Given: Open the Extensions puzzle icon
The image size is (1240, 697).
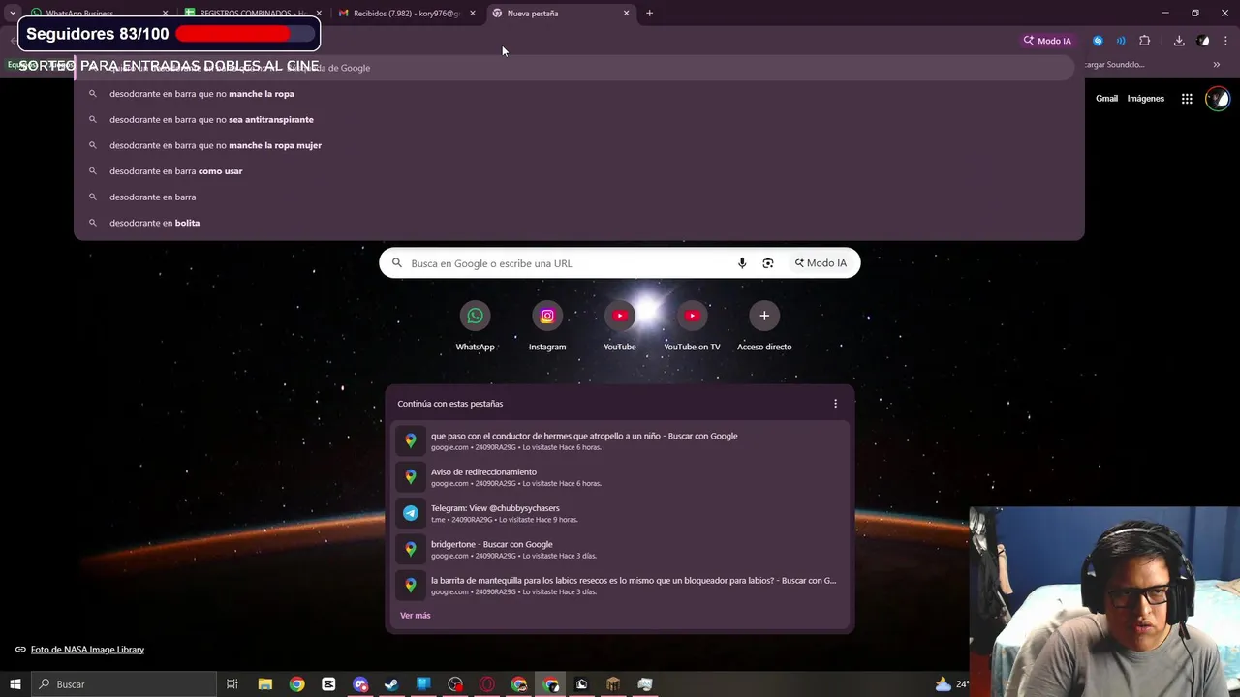Looking at the screenshot, I should pyautogui.click(x=1145, y=41).
